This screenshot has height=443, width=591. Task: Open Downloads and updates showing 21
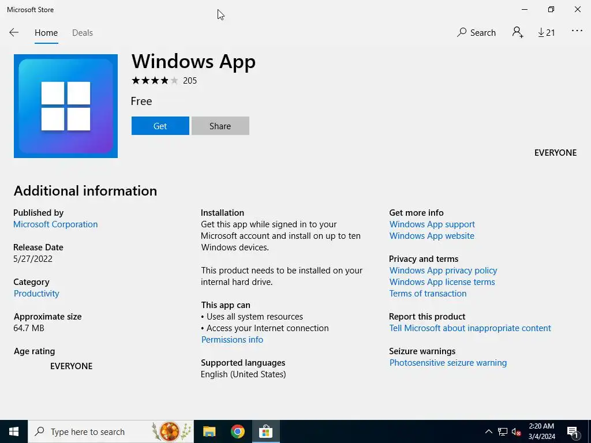546,33
